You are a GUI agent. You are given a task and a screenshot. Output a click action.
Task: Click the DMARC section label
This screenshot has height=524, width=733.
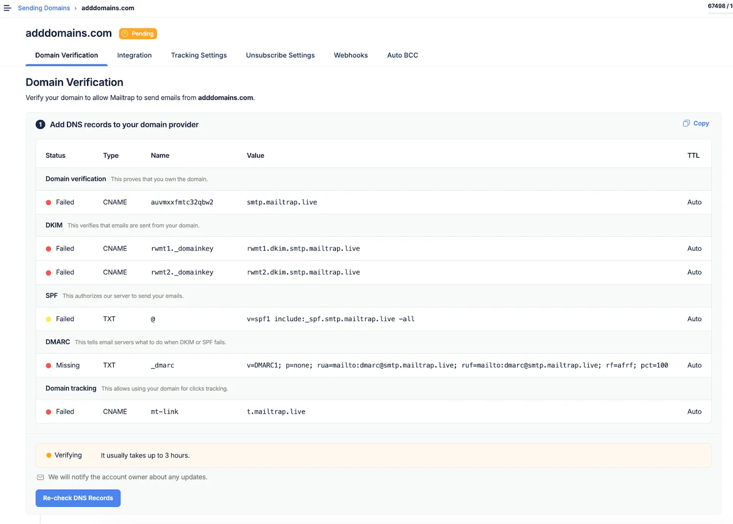click(x=58, y=342)
